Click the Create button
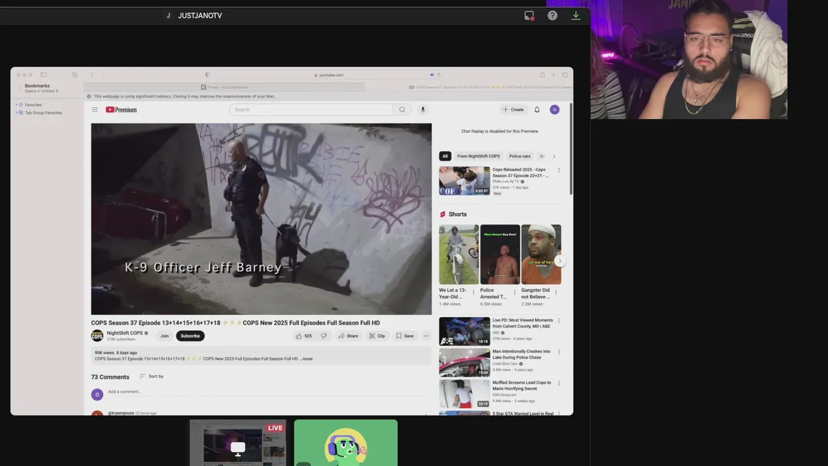 (x=514, y=109)
